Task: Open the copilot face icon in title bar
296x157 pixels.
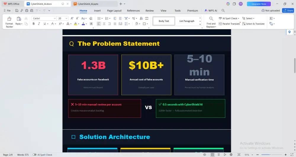Action: [x=228, y=4]
